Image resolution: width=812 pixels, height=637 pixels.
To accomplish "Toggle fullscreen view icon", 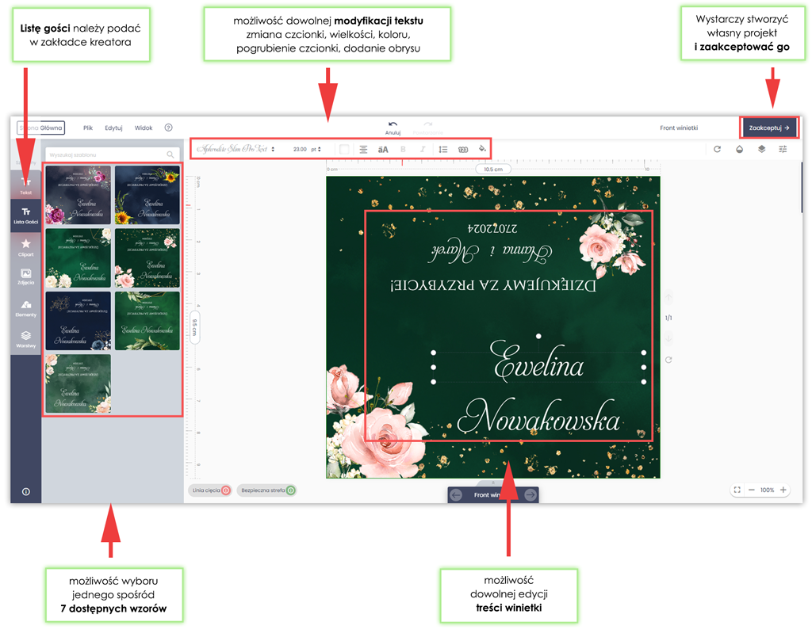I will click(737, 490).
